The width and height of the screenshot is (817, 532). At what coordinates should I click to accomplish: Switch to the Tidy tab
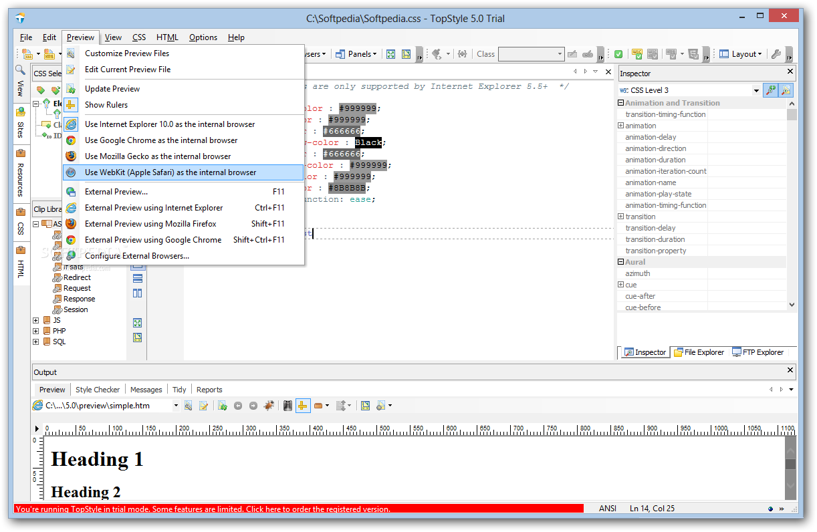pos(179,390)
